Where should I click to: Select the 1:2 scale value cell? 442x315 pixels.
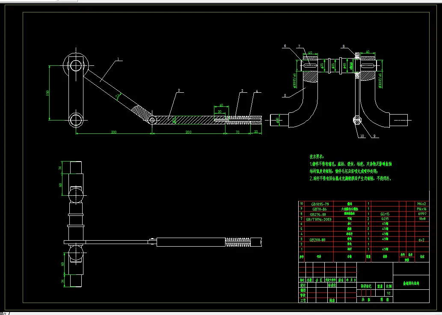pyautogui.click(x=389, y=293)
